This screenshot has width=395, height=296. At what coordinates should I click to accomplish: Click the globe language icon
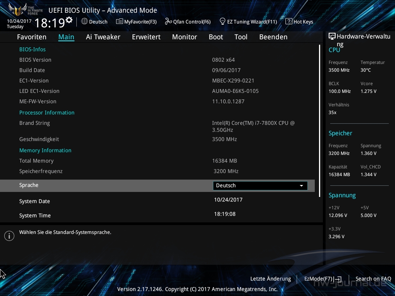click(84, 22)
